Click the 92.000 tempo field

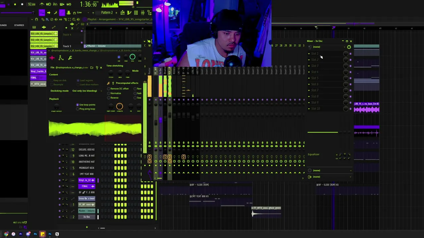pyautogui.click(x=32, y=4)
